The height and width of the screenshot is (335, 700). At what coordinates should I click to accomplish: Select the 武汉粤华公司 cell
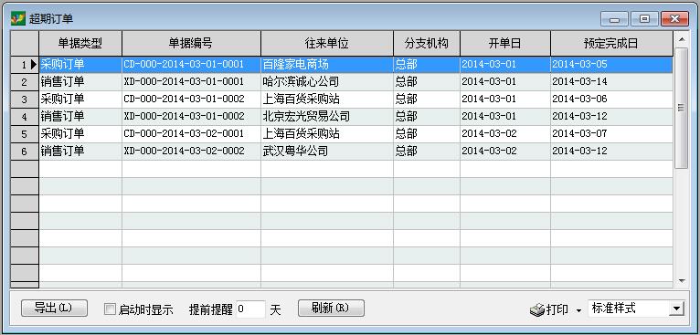pos(327,152)
